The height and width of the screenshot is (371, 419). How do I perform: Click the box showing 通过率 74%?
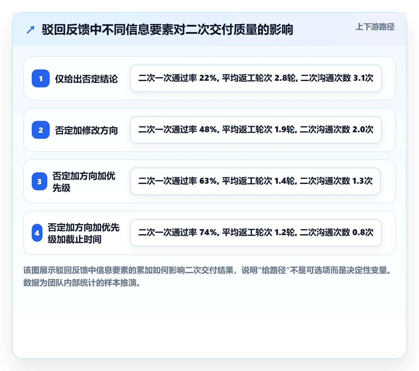[x=256, y=233]
